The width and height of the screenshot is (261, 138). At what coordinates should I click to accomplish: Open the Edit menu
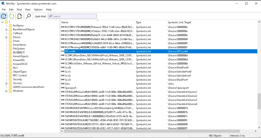click(x=11, y=9)
